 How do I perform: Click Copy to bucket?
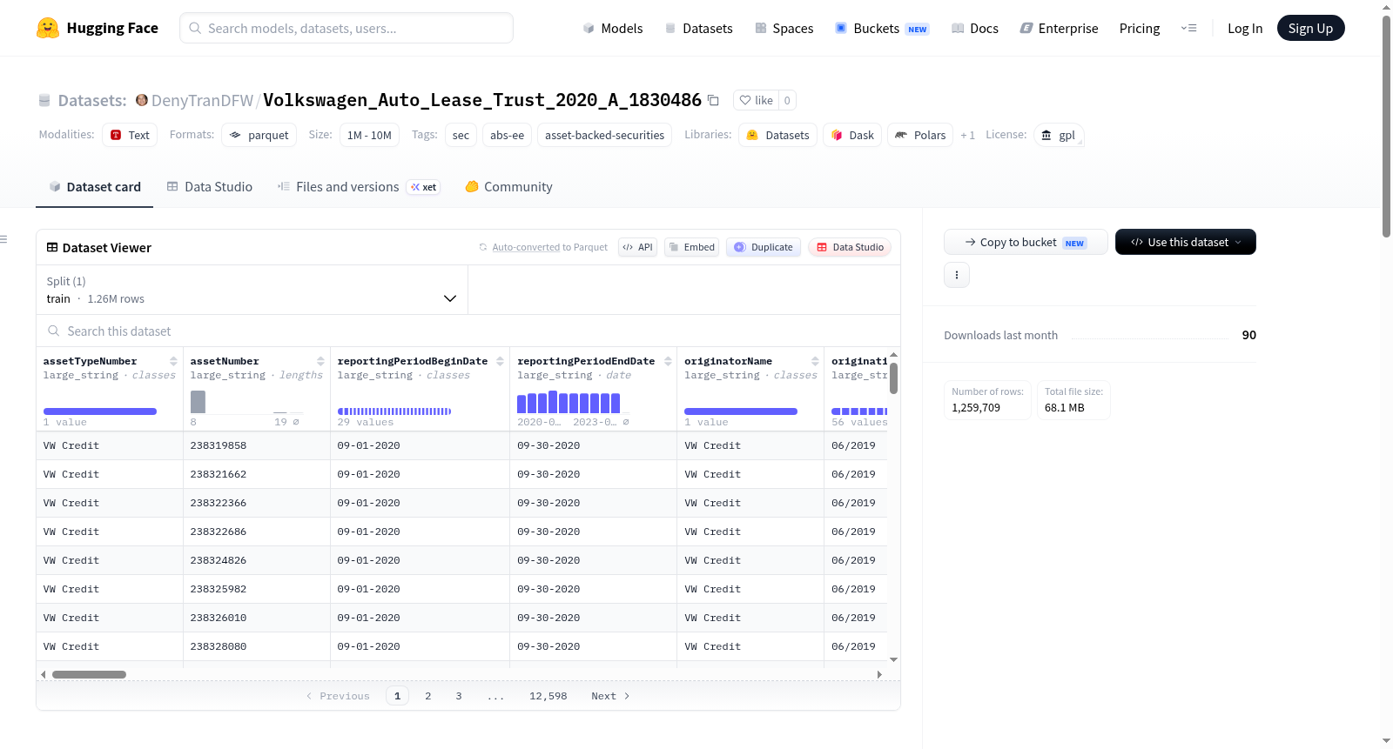[x=1026, y=242]
